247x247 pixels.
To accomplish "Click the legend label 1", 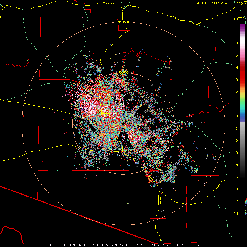I will coord(237,104).
